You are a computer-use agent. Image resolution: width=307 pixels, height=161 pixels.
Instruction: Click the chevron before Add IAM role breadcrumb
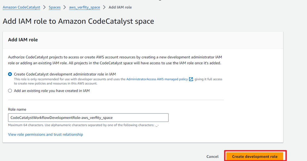[104, 7]
